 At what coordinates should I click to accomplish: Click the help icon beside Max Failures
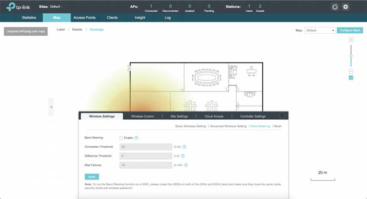click(186, 165)
